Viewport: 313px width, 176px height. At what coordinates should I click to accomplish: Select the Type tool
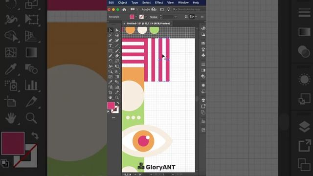[x=111, y=45]
